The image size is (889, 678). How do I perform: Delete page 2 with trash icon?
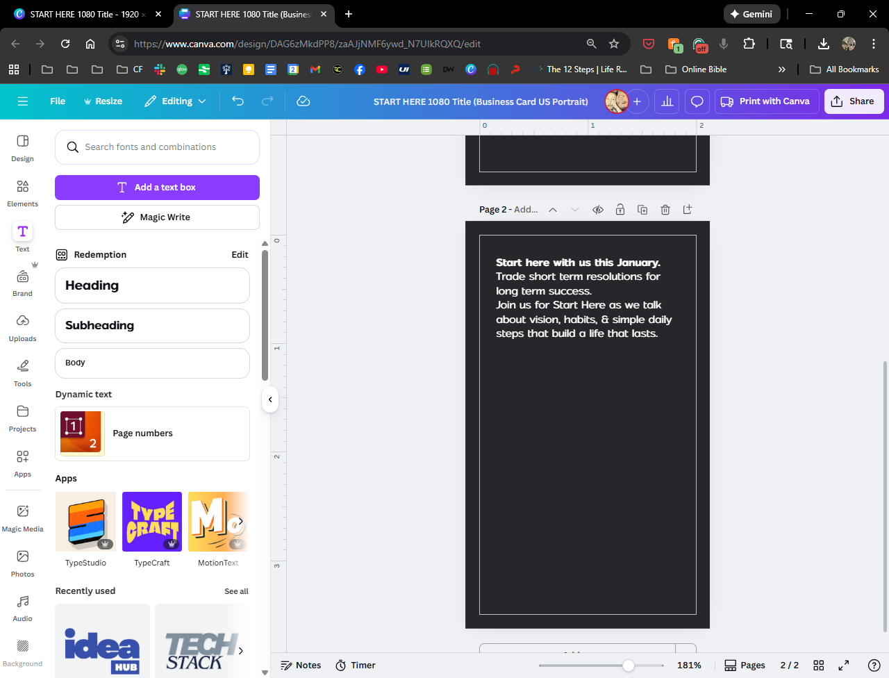pos(665,210)
